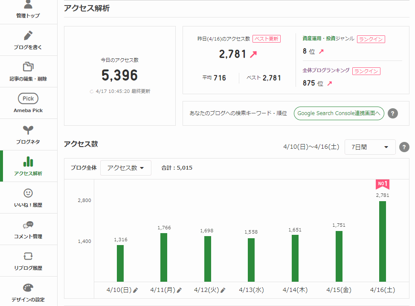The height and width of the screenshot is (306, 415).
Task: Open the Ameba Pick badge icon
Action: click(28, 98)
